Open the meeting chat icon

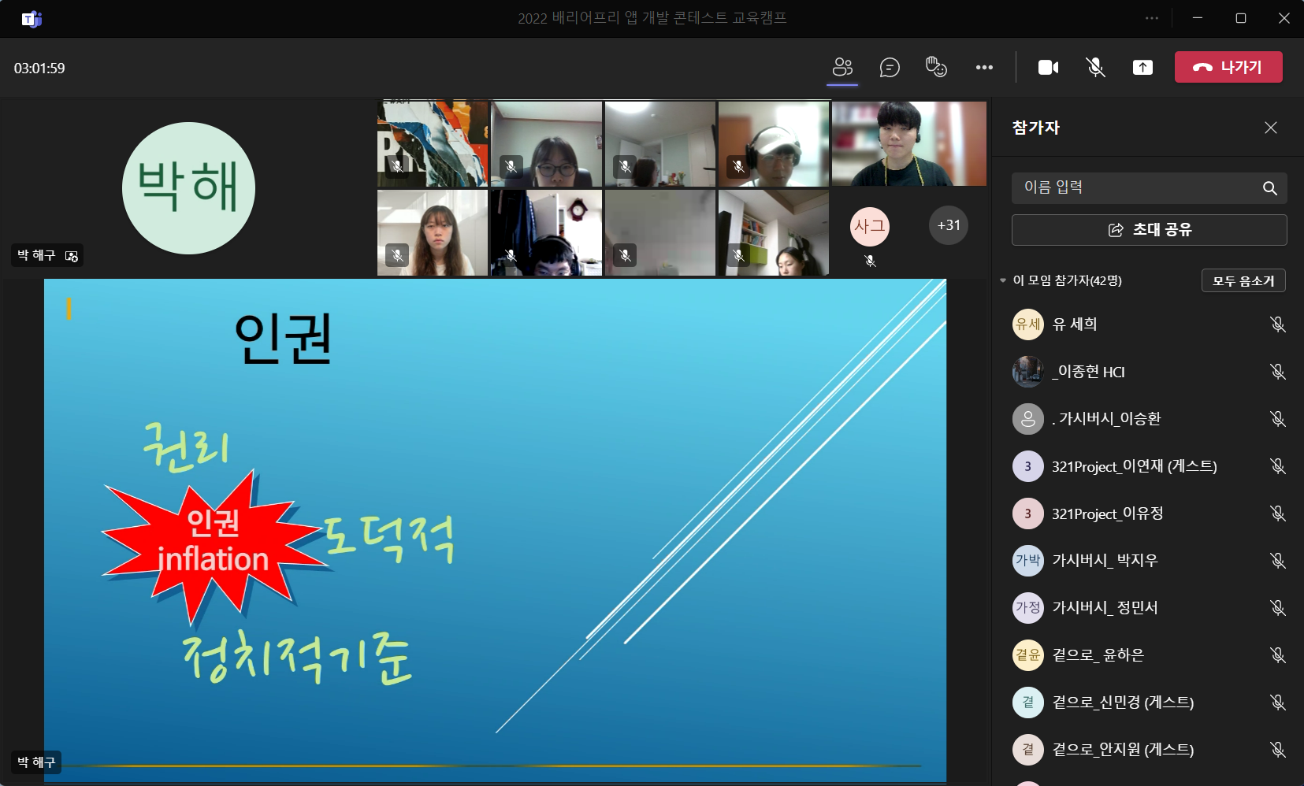[x=890, y=68]
